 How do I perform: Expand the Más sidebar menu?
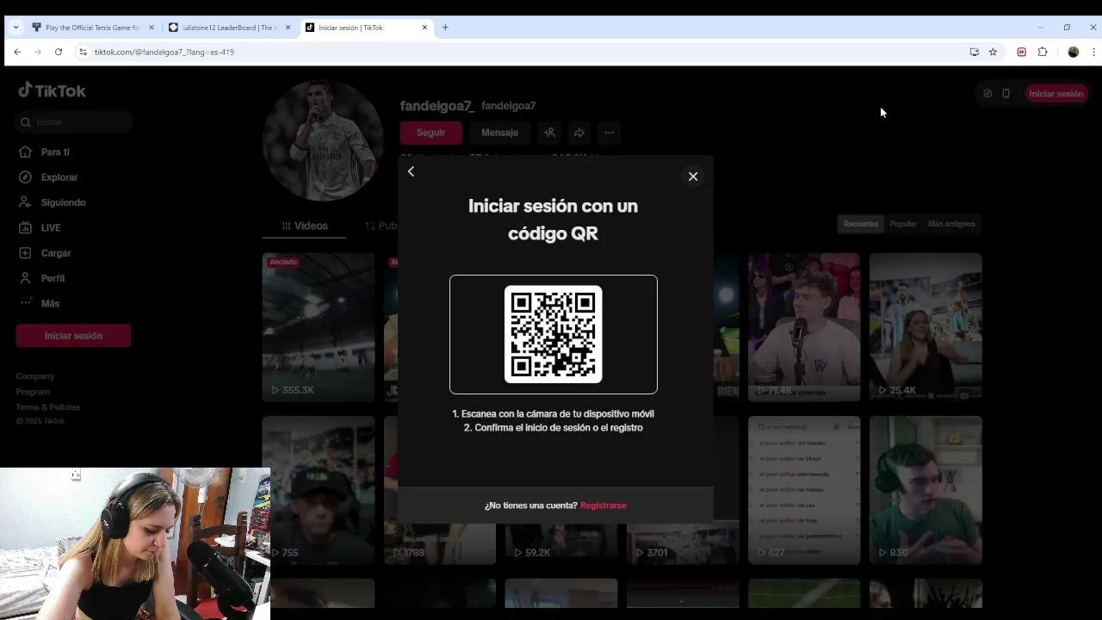[50, 303]
